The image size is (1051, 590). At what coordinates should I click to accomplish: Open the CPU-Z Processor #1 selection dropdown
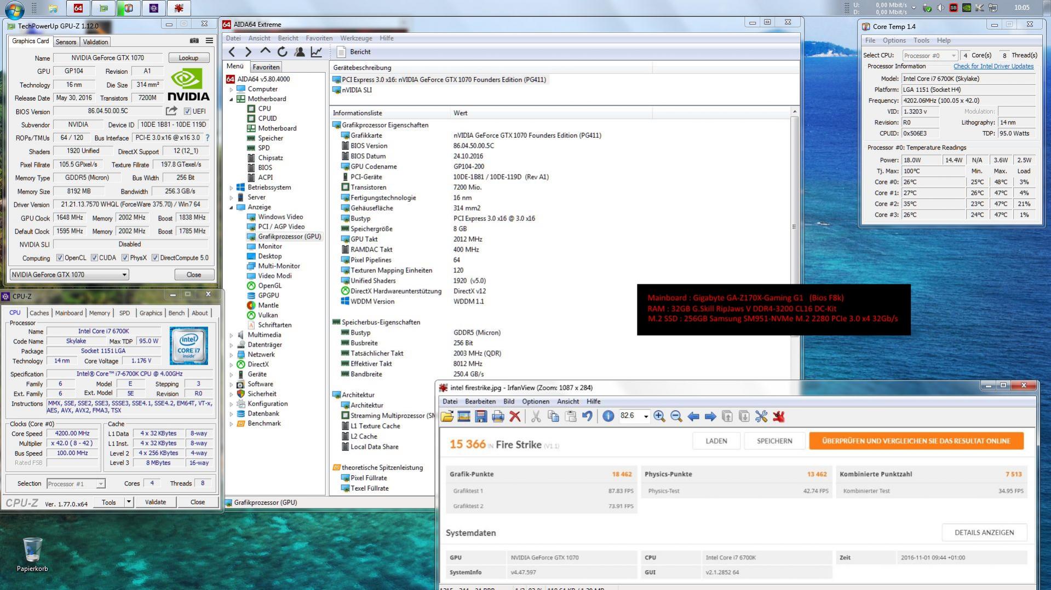76,484
